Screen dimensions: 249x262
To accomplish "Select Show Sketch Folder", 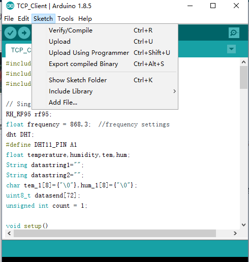I will (105, 80).
